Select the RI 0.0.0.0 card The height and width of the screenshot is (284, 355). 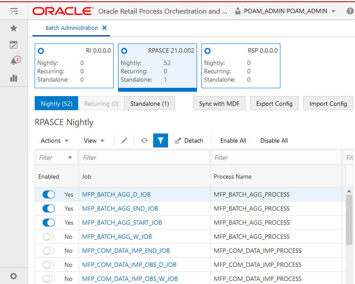pyautogui.click(x=74, y=66)
